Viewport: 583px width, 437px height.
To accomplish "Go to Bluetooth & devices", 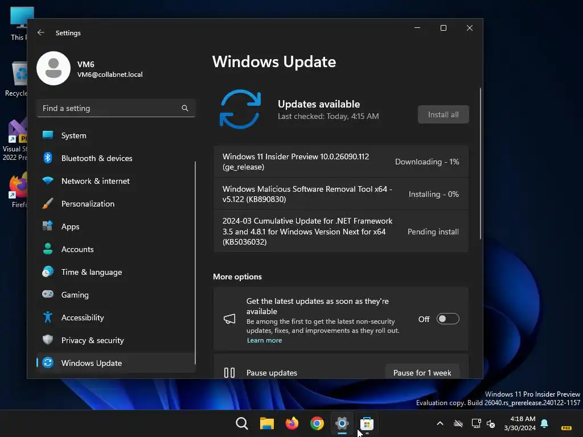I will [116, 158].
